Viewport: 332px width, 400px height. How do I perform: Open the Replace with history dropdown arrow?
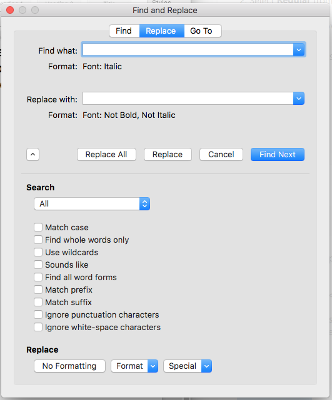pyautogui.click(x=298, y=99)
